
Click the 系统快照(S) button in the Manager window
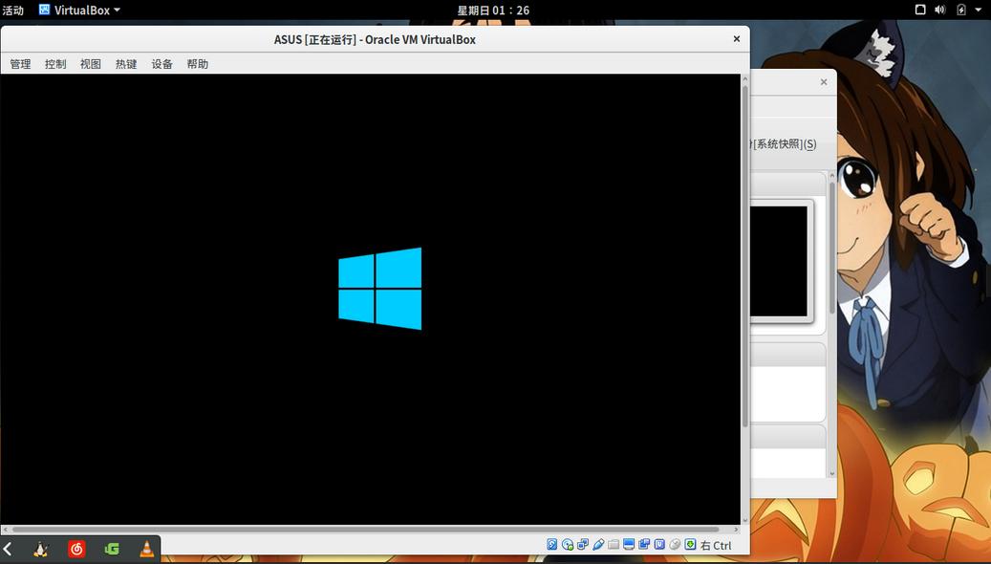[x=783, y=144]
